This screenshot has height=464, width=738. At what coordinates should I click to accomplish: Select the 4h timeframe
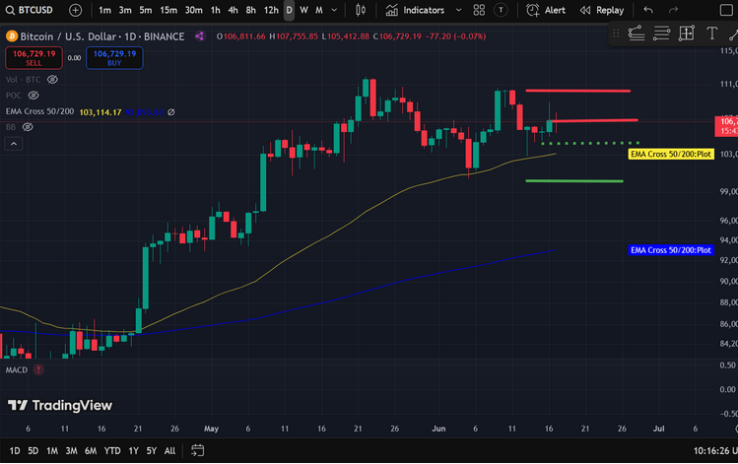233,10
